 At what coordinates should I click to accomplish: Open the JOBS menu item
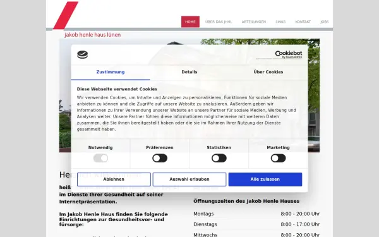pyautogui.click(x=325, y=21)
